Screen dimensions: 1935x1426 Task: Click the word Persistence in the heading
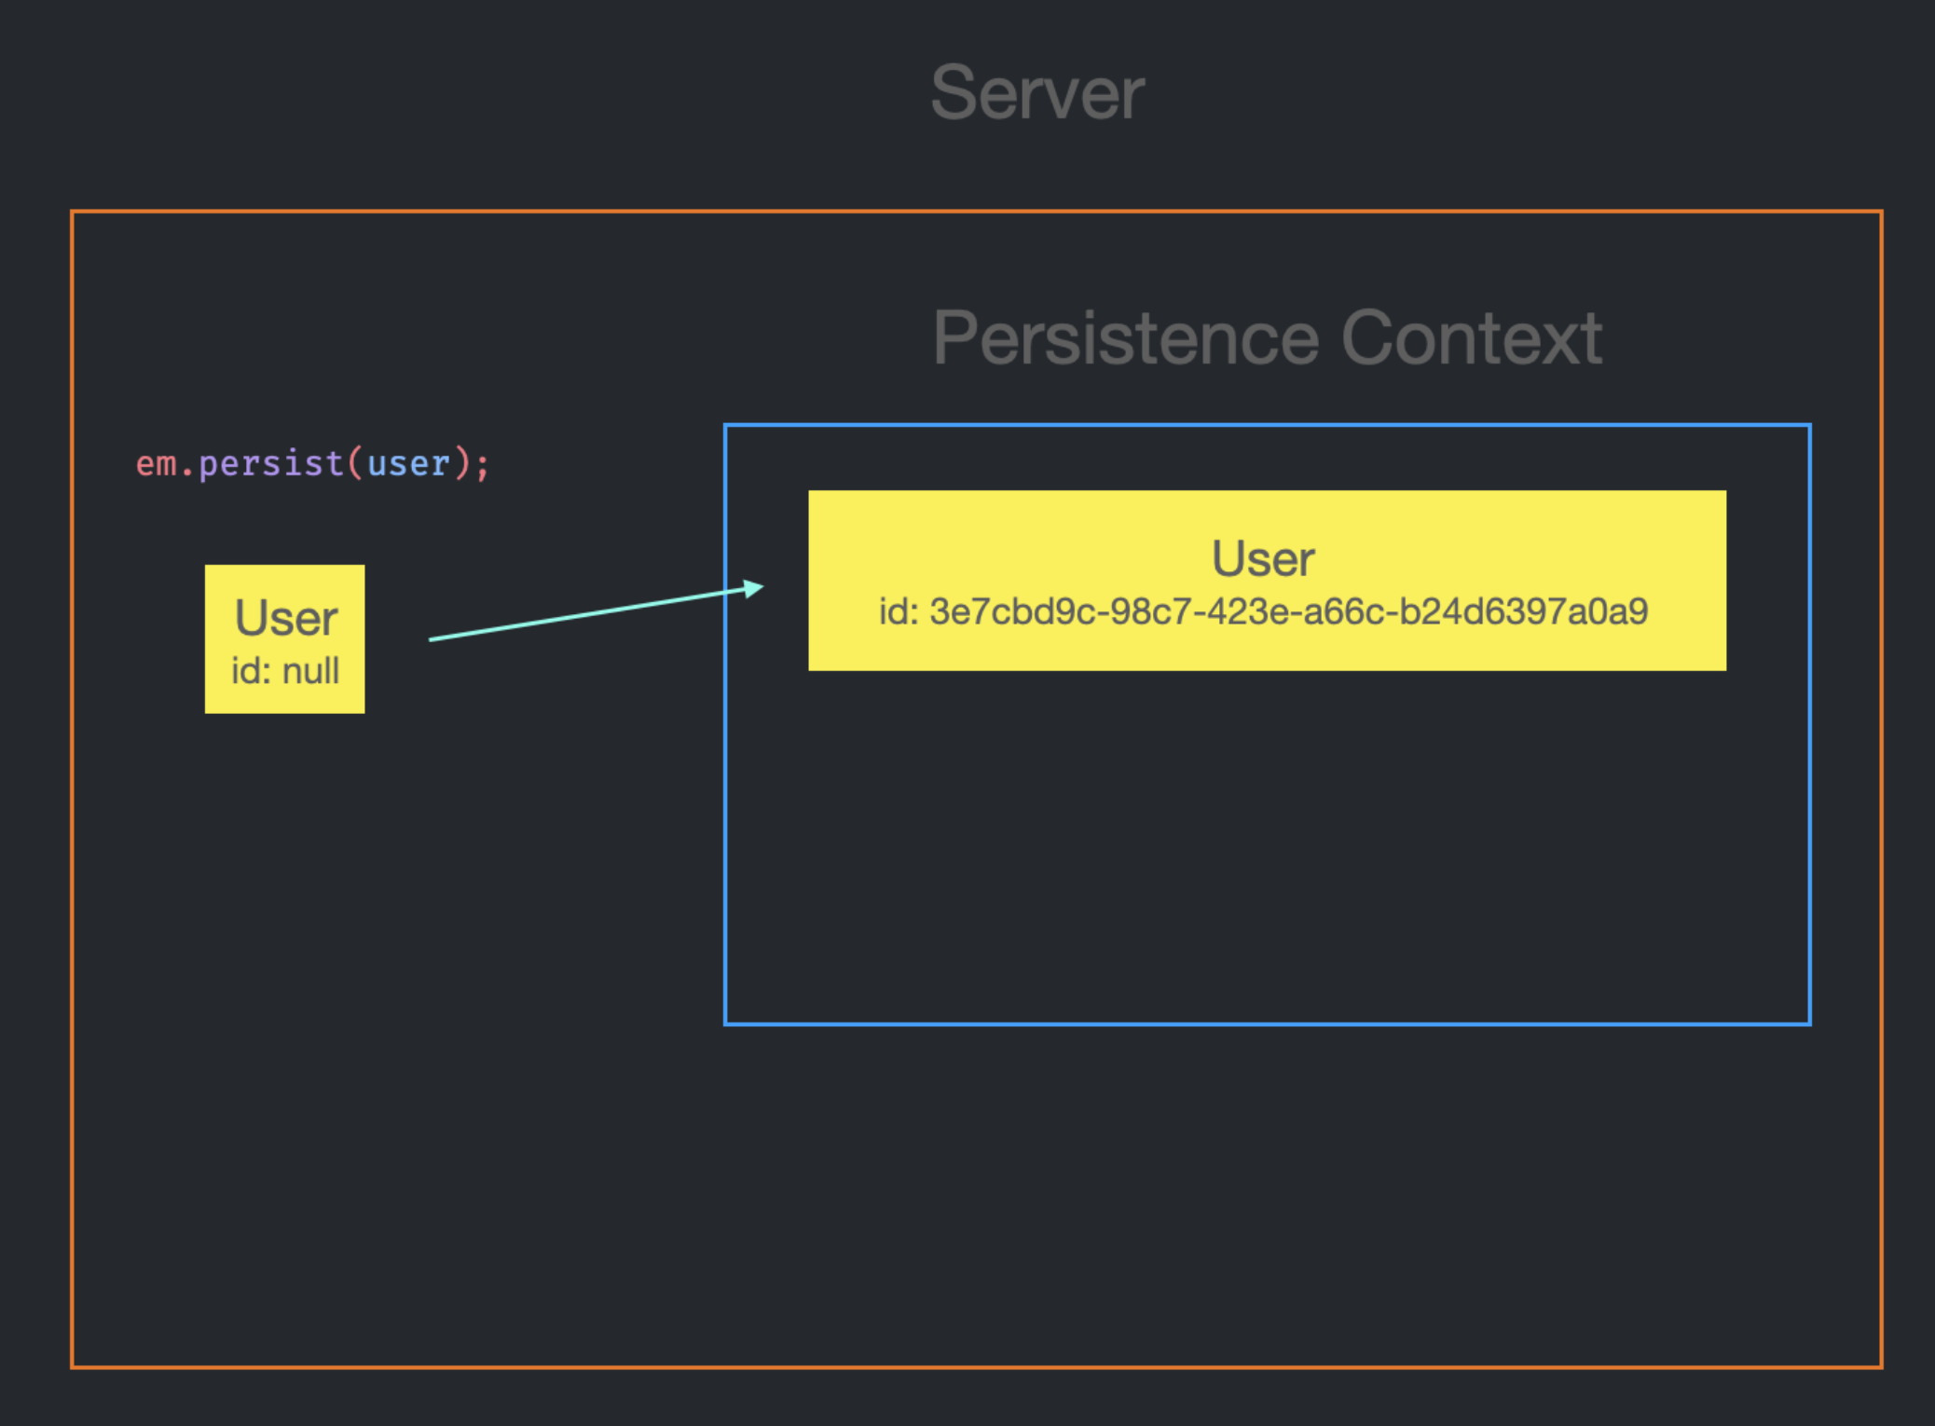(x=1125, y=338)
